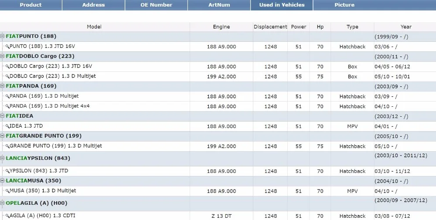Click engine code Z 13 DT
Viewport: 436px width, 220px height.
(x=221, y=216)
